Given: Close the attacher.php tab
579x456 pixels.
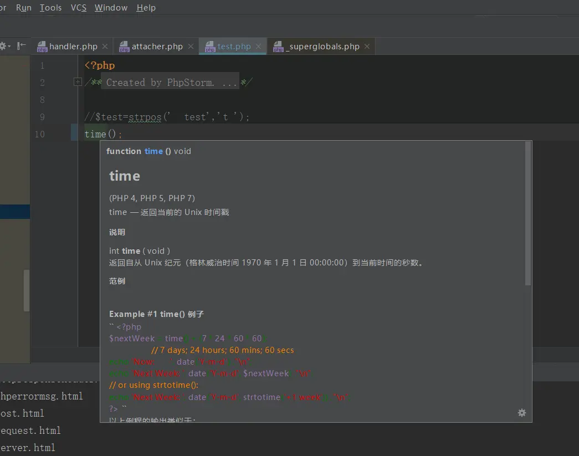Looking at the screenshot, I should coord(191,46).
